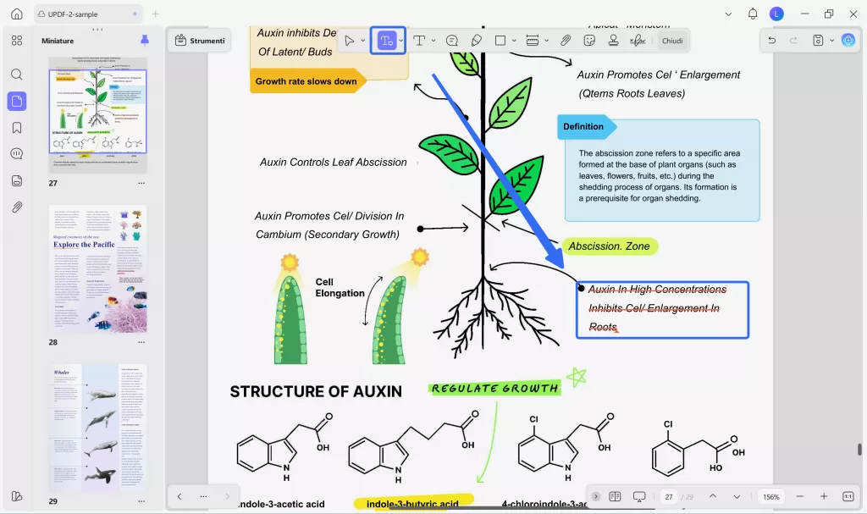Open the storage drive sidebar icon
Screen dimensions: 867x514
(x=17, y=180)
